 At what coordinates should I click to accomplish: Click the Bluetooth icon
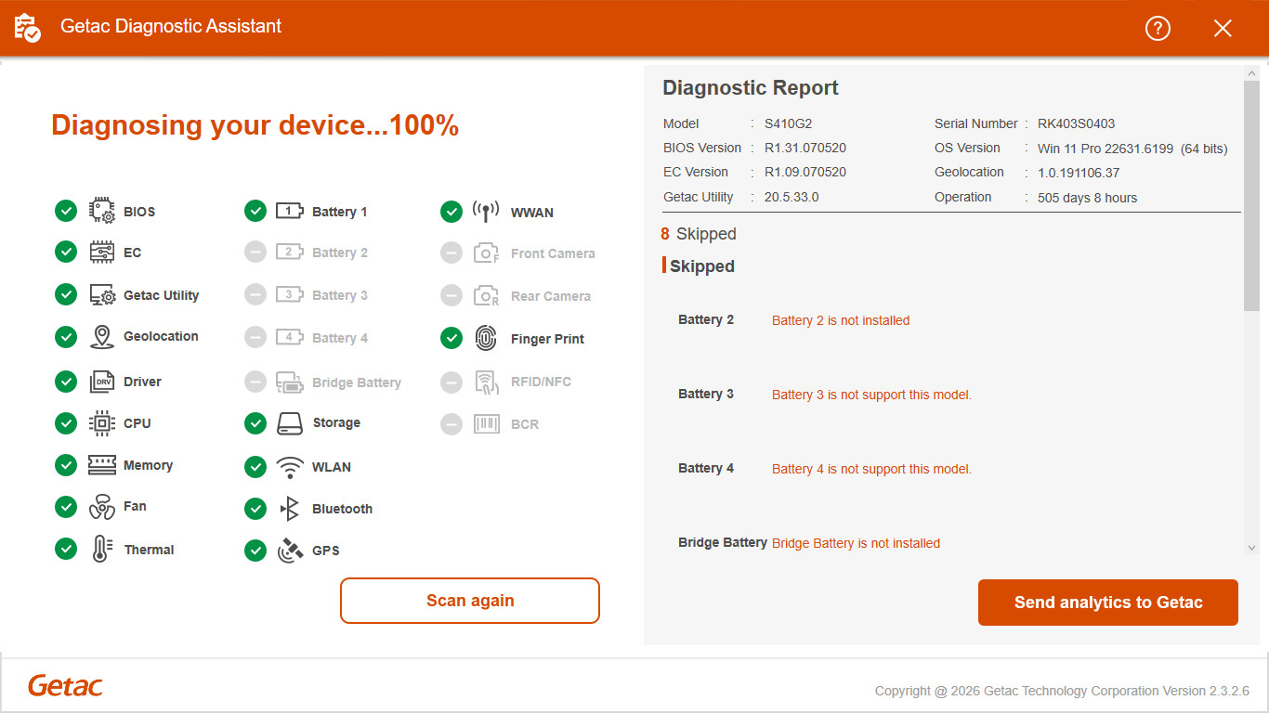coord(290,509)
